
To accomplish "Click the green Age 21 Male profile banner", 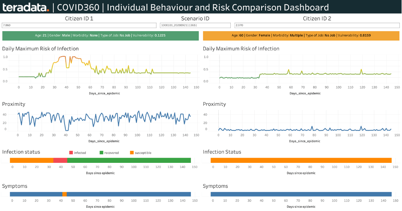I will 100,36.
